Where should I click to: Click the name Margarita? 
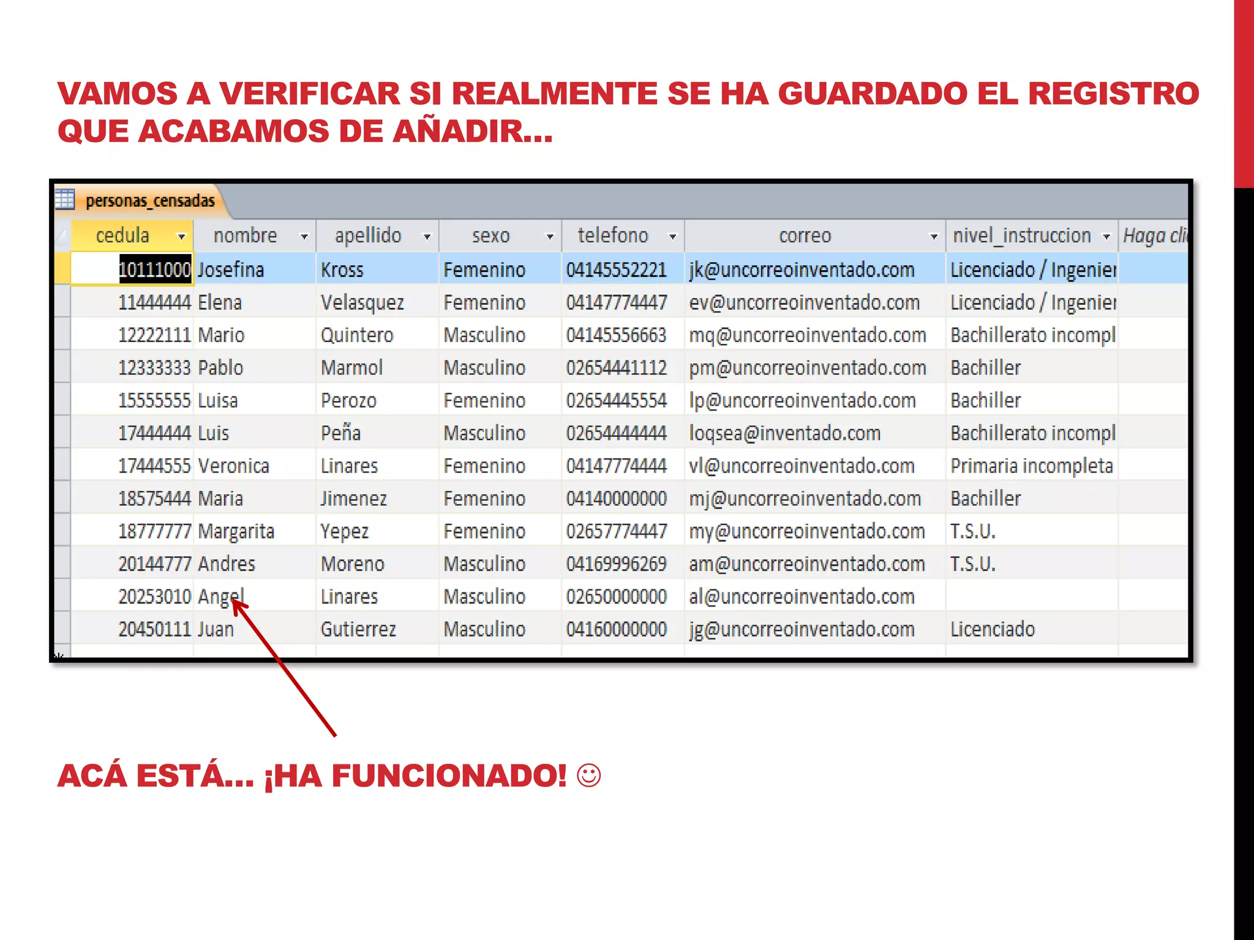(x=236, y=532)
